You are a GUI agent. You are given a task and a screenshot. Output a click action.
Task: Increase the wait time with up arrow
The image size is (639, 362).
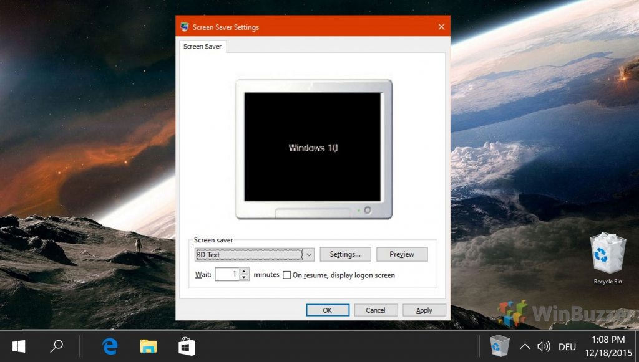click(x=244, y=271)
